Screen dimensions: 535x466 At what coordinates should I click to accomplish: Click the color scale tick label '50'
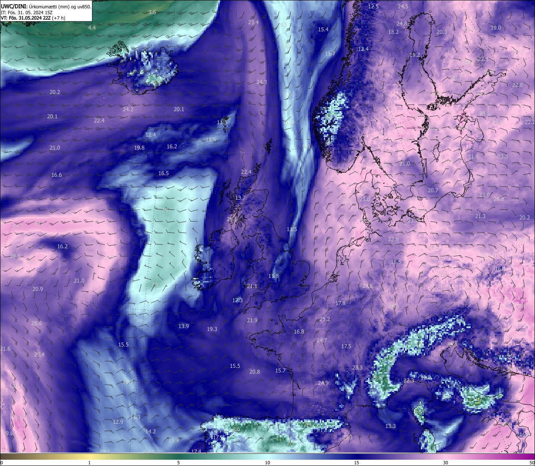coord(532,463)
